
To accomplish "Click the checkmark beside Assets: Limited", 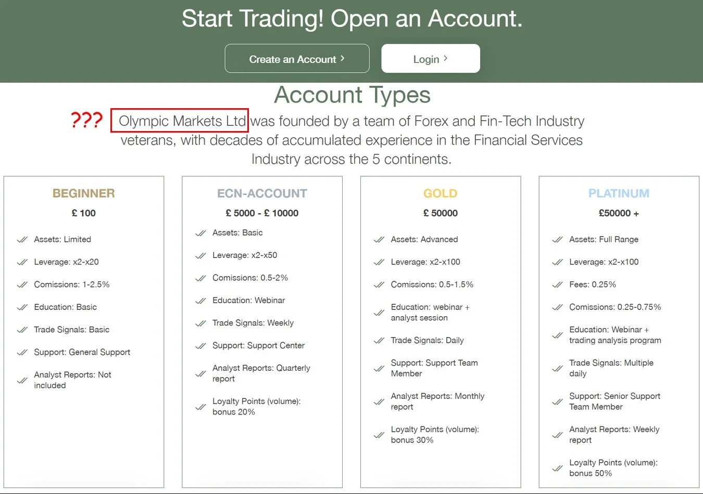I will click(22, 240).
